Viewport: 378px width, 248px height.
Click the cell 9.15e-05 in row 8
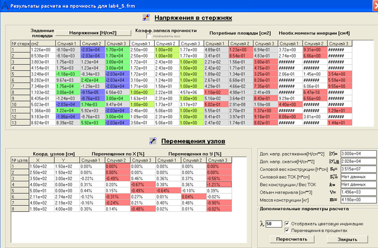[93, 92]
